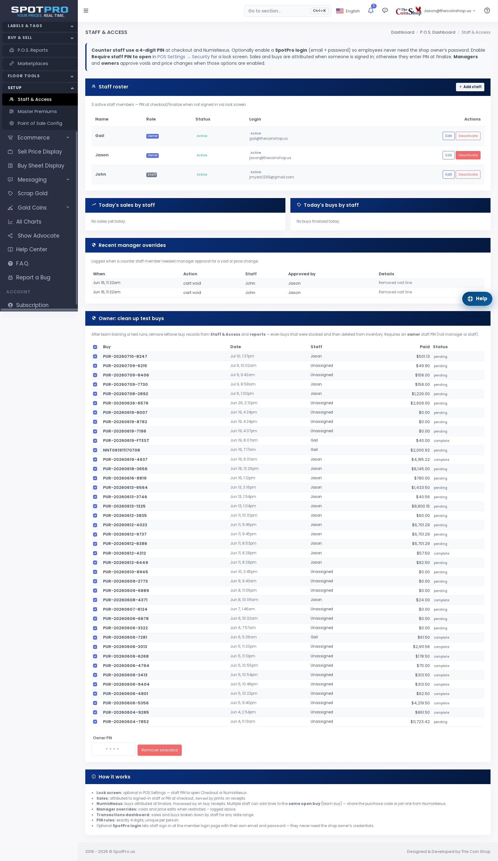Select Point of Sale Config item
This screenshot has width=498, height=861.
40,123
